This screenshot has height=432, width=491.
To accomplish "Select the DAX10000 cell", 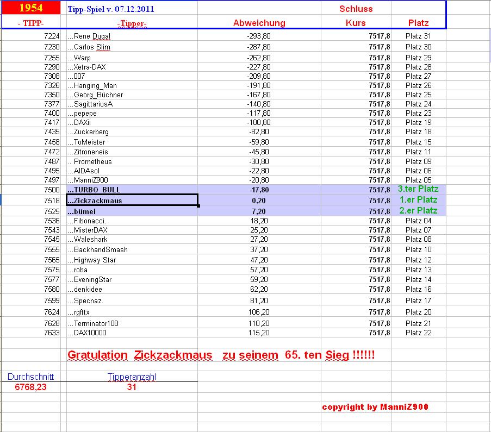I will pyautogui.click(x=132, y=333).
